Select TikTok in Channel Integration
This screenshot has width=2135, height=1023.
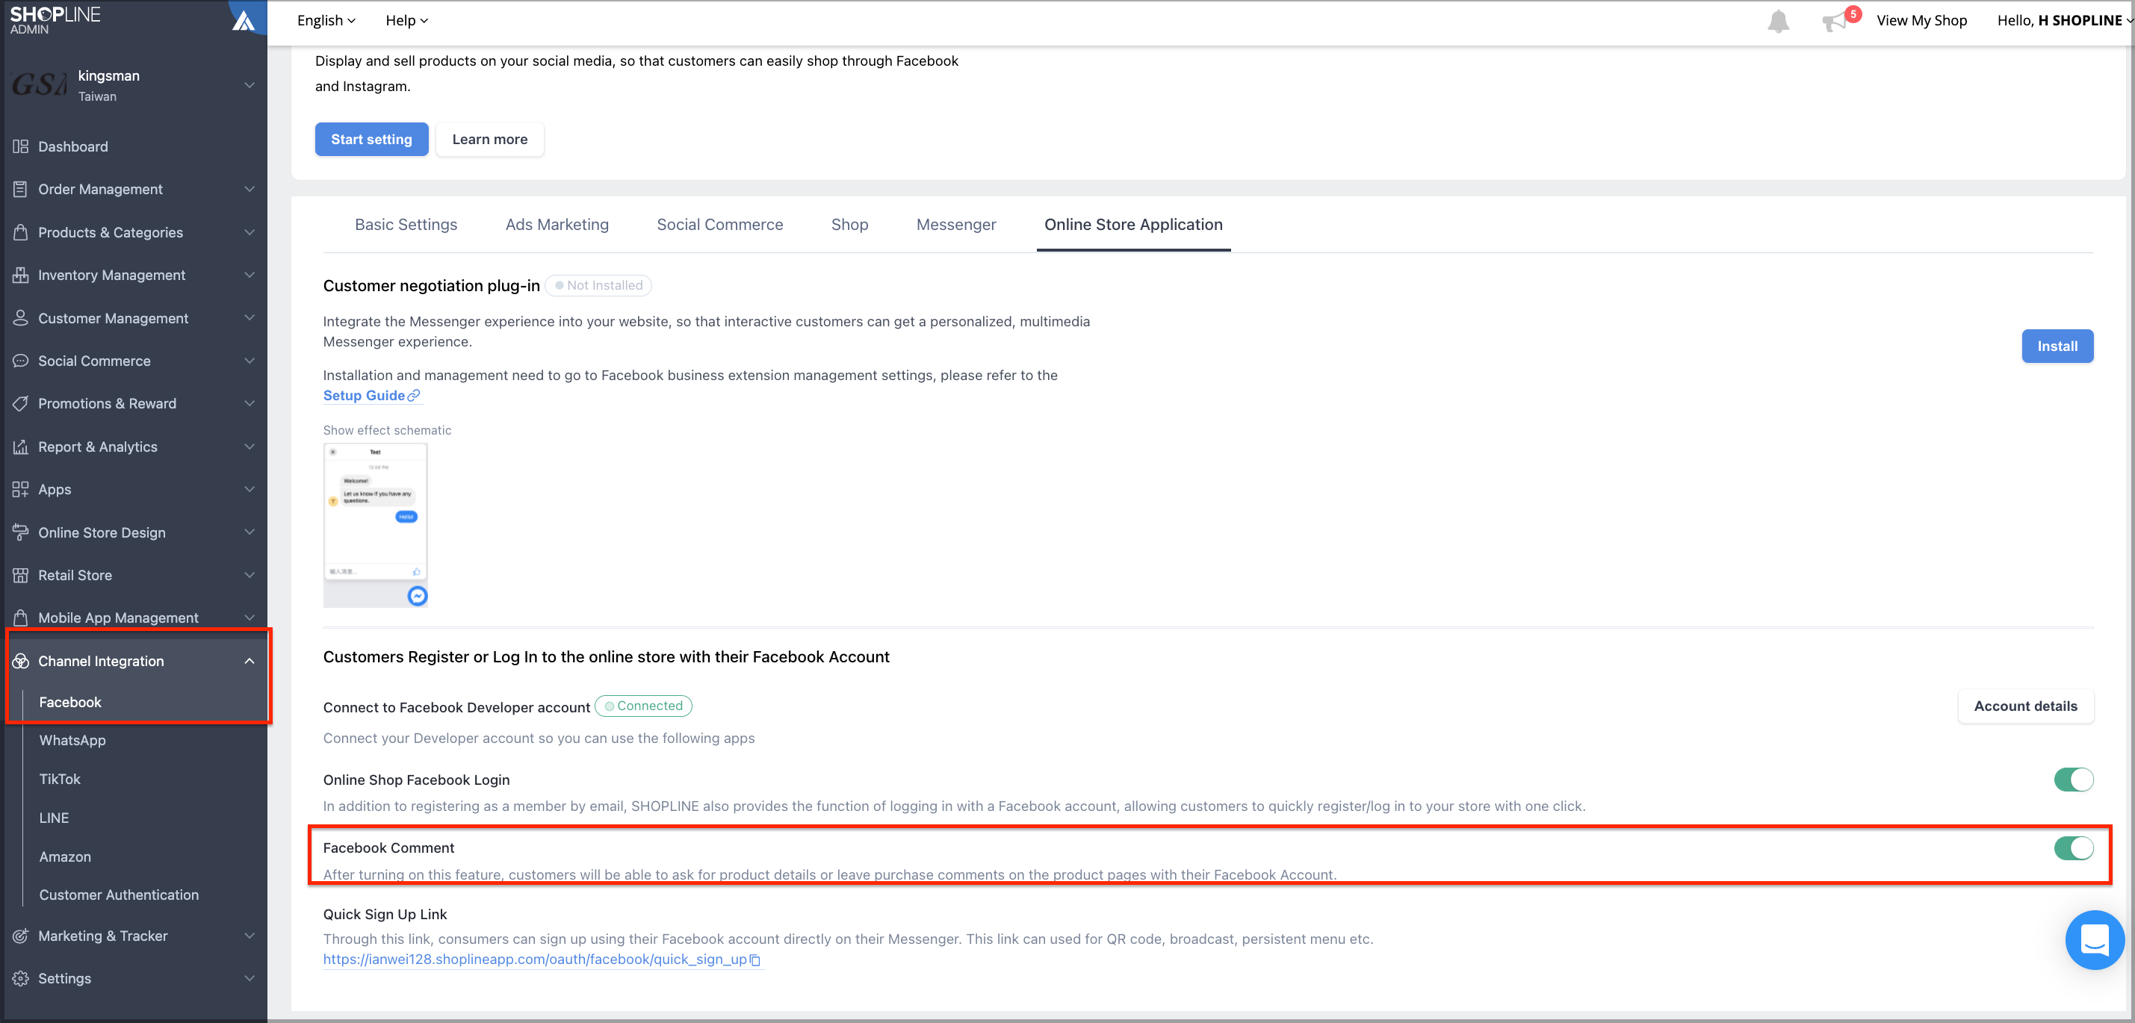pyautogui.click(x=60, y=779)
